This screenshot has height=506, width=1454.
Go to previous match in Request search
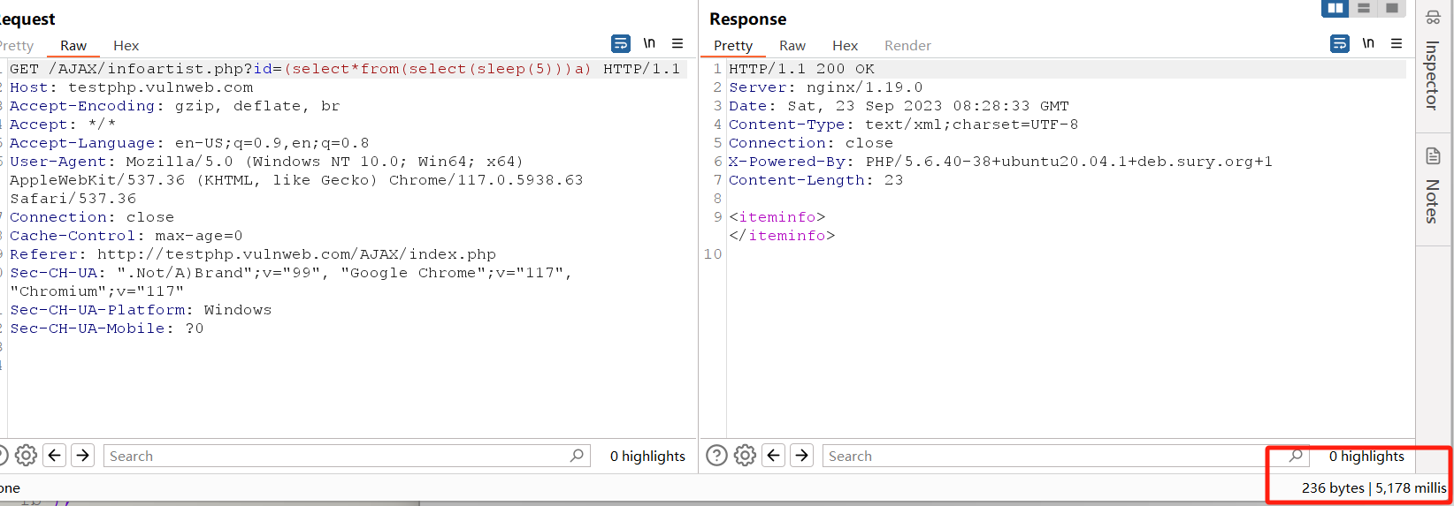(55, 456)
